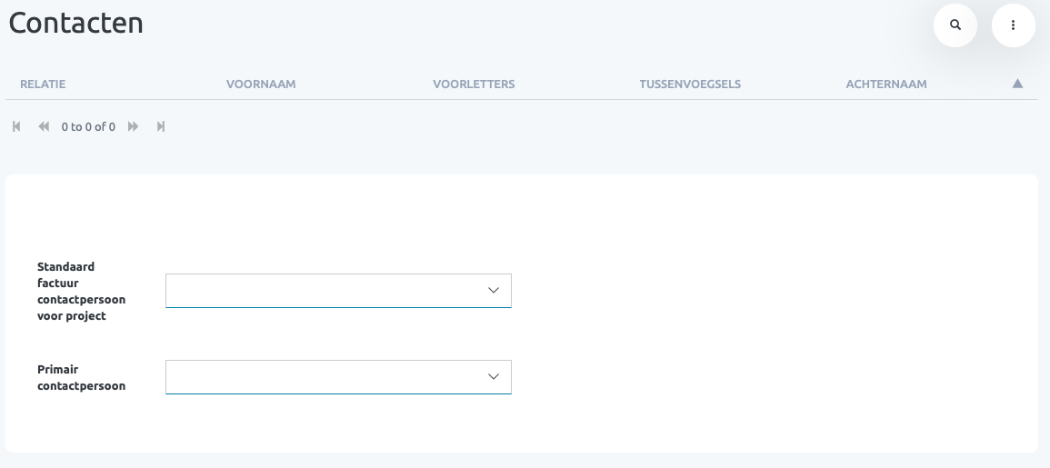1050x468 pixels.
Task: Jump to the last page of contacts
Action: [161, 127]
